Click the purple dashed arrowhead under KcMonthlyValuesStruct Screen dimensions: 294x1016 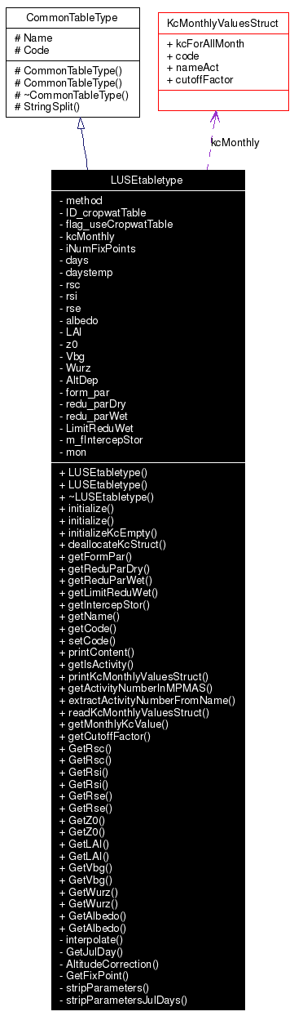coord(216,118)
